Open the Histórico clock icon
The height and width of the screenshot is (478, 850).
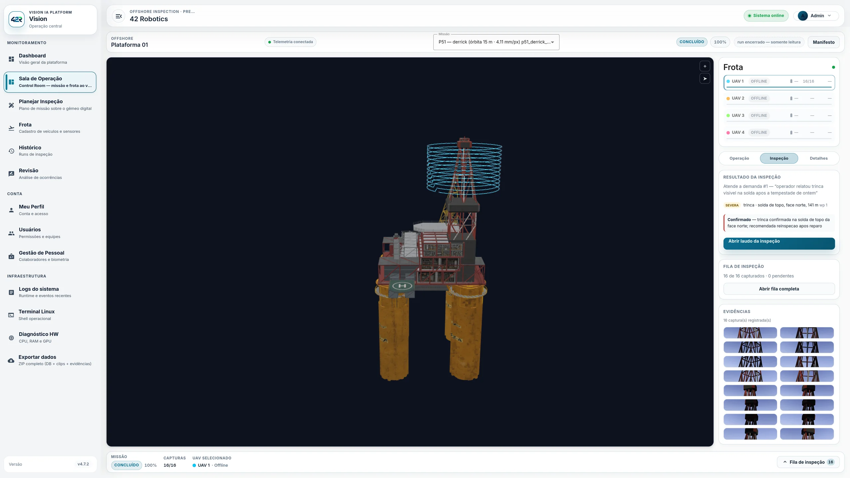pos(11,151)
